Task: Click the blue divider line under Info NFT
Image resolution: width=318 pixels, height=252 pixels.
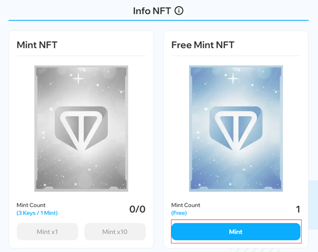Action: (x=158, y=20)
